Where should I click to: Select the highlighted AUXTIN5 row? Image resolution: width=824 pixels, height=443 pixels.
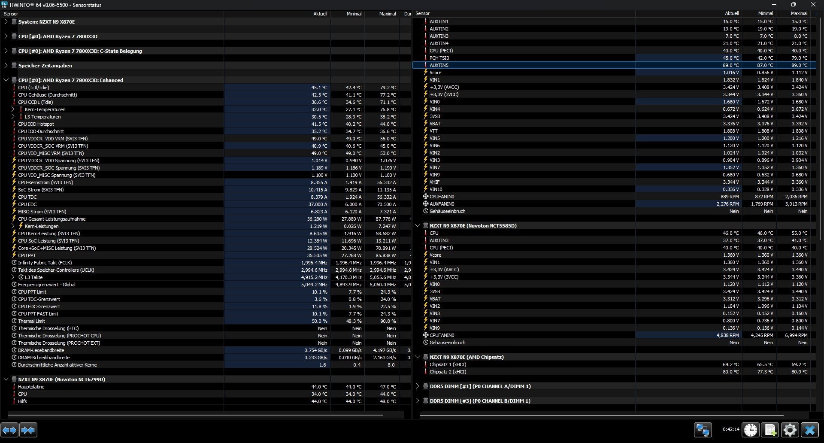pyautogui.click(x=614, y=65)
